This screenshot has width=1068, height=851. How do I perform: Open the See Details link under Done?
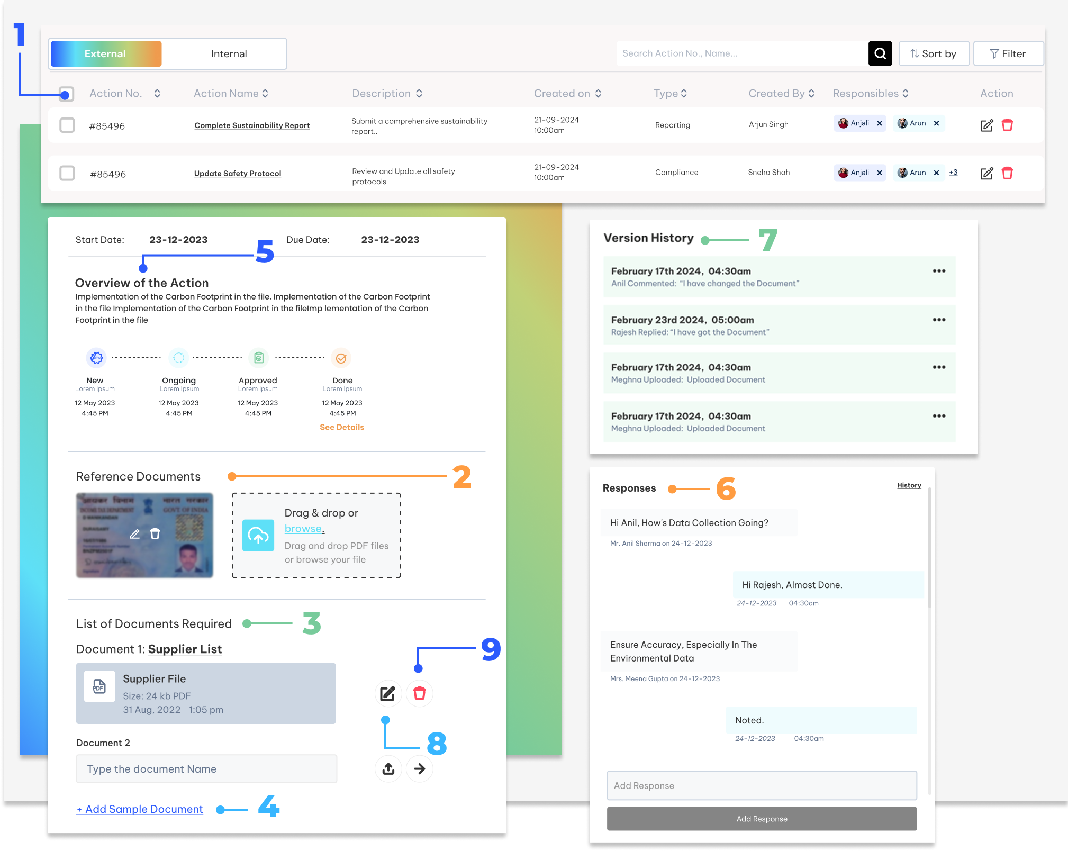(x=342, y=427)
